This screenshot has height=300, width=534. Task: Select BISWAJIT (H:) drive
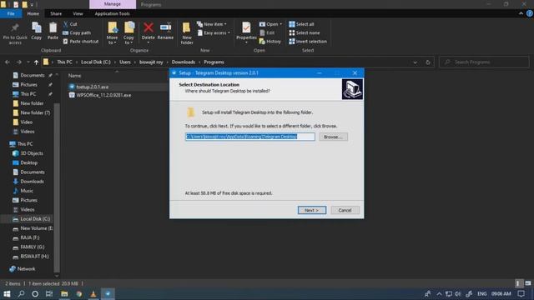pos(34,257)
